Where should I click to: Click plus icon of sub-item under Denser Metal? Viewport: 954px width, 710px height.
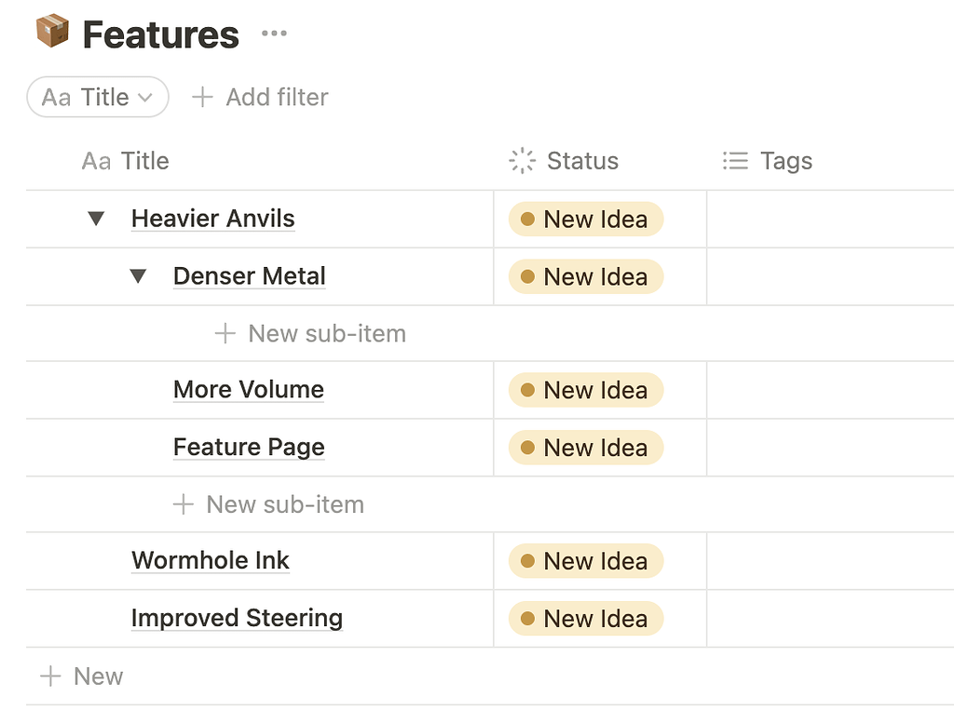(x=225, y=333)
